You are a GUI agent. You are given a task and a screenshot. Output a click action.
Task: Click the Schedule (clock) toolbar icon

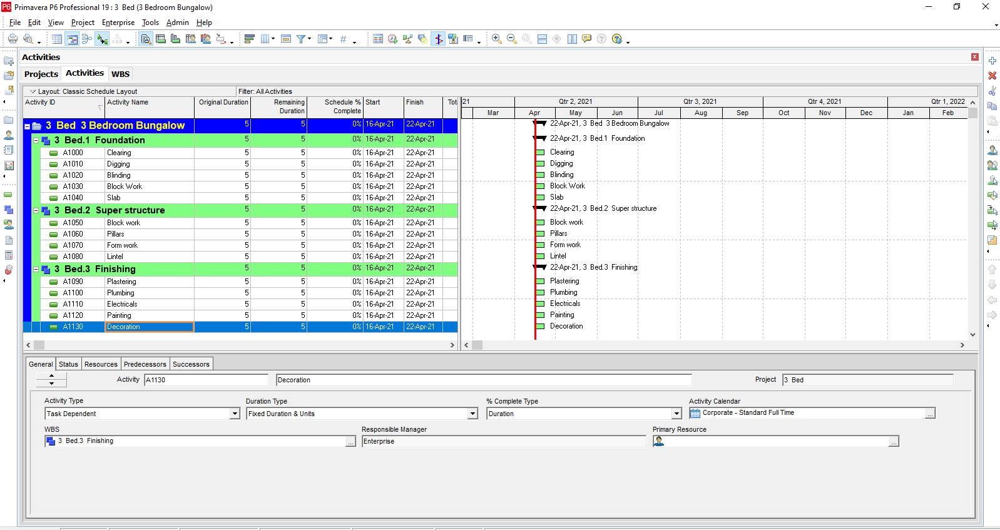point(393,39)
